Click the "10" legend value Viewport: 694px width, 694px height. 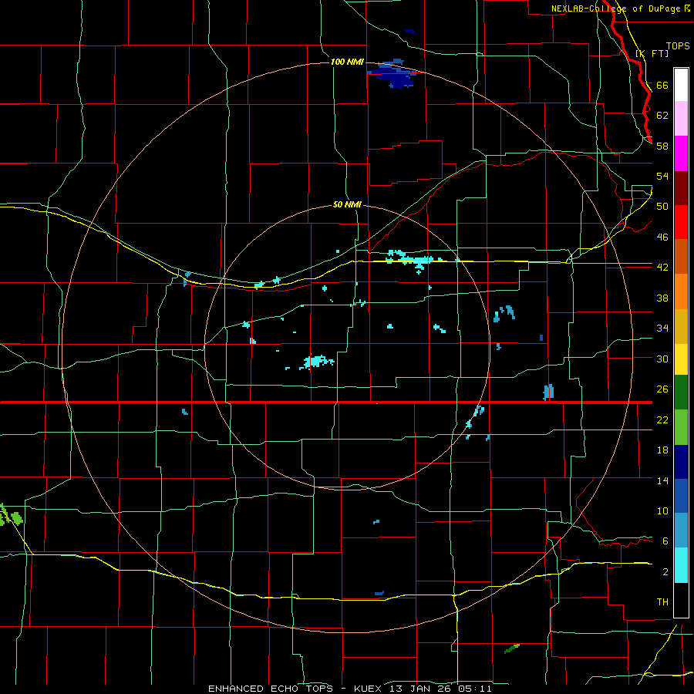(662, 511)
